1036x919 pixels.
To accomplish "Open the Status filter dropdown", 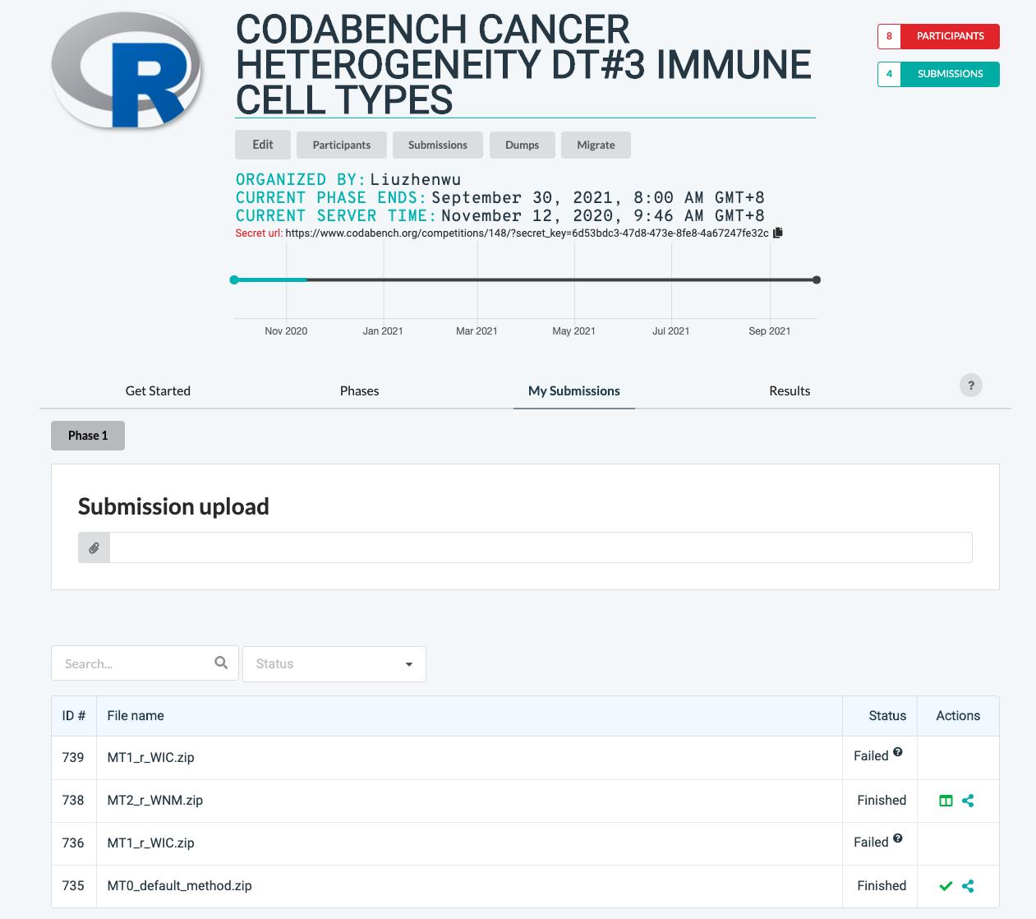I will click(334, 664).
